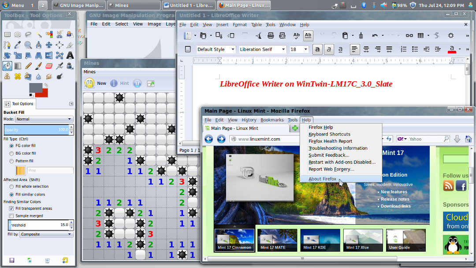This screenshot has width=476, height=268.
Task: Click red background color swatch in Toolbox
Action: tap(44, 93)
